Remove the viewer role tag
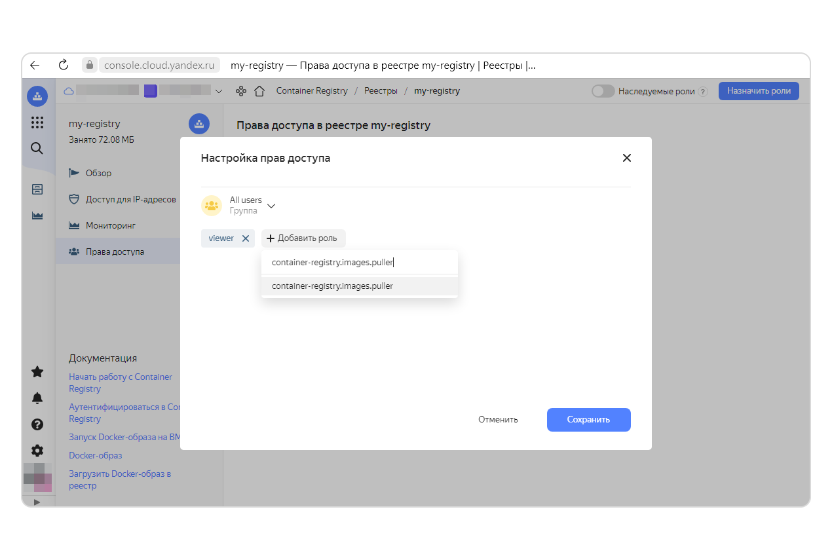This screenshot has height=560, width=832. (246, 238)
